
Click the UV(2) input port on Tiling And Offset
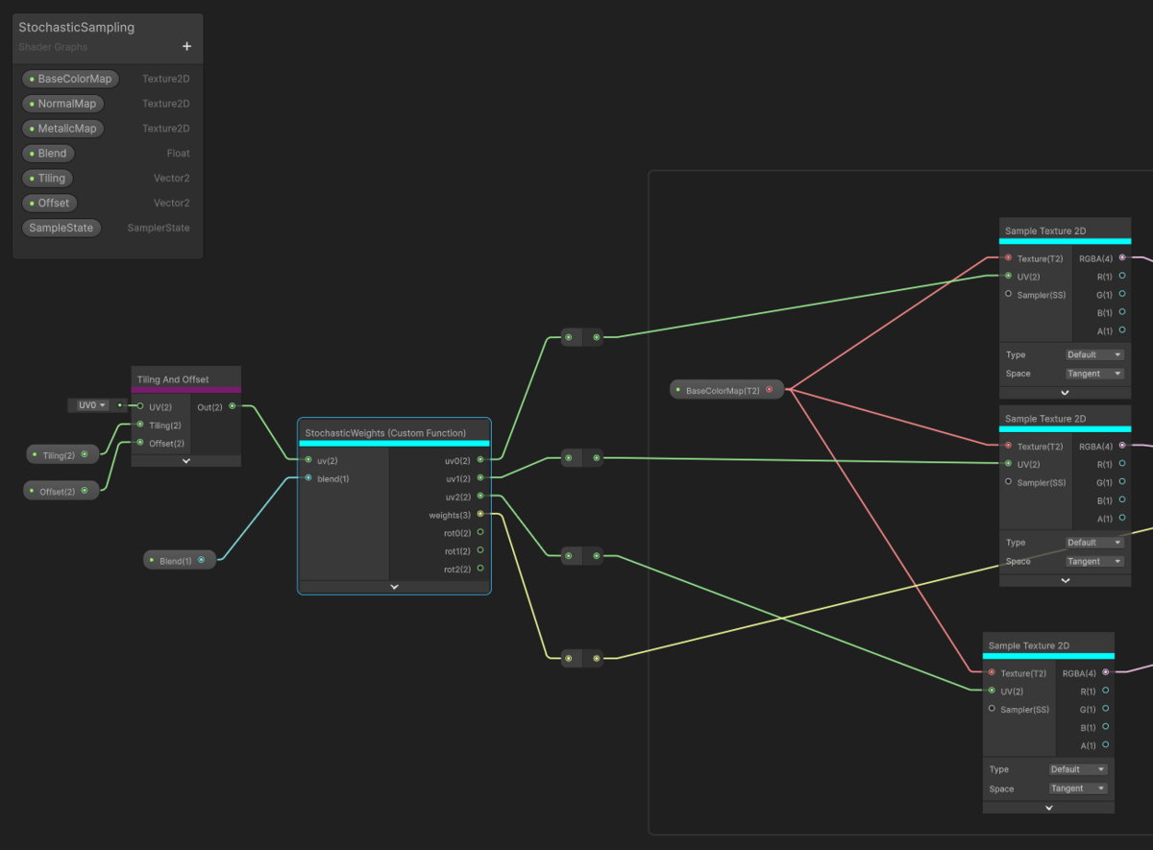pos(140,406)
